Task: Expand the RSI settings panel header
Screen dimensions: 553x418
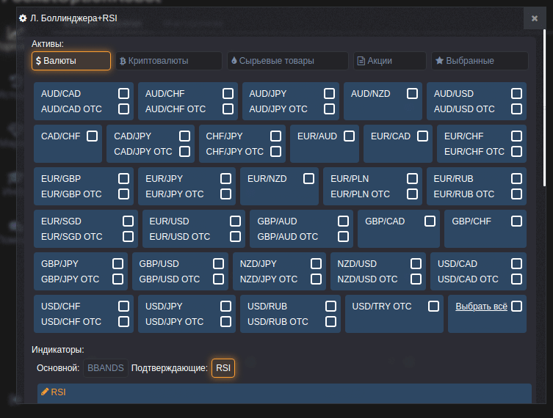Action: click(x=283, y=392)
